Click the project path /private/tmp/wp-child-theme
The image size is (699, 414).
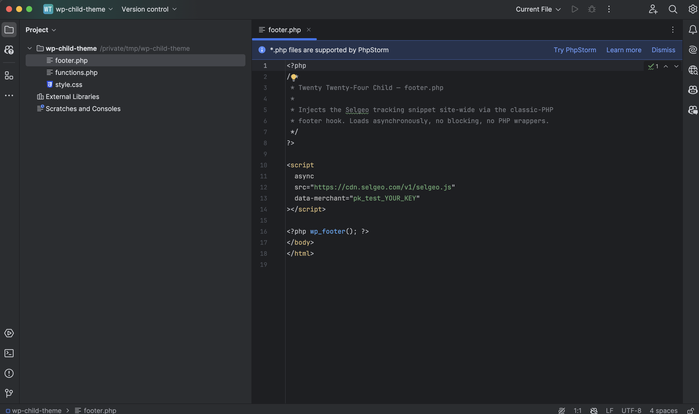(x=145, y=48)
